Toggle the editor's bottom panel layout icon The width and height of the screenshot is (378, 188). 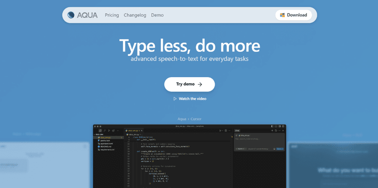coord(276,126)
